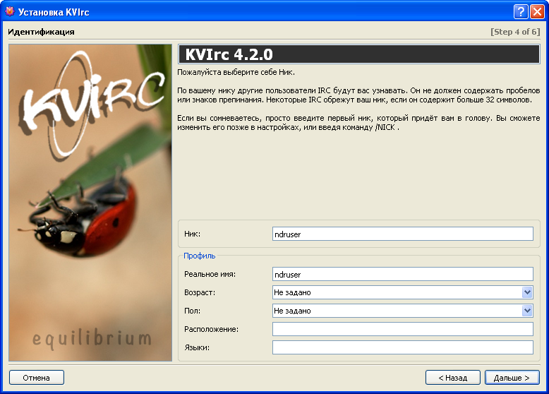Go back with the < Назад button
The width and height of the screenshot is (549, 394).
click(x=452, y=378)
